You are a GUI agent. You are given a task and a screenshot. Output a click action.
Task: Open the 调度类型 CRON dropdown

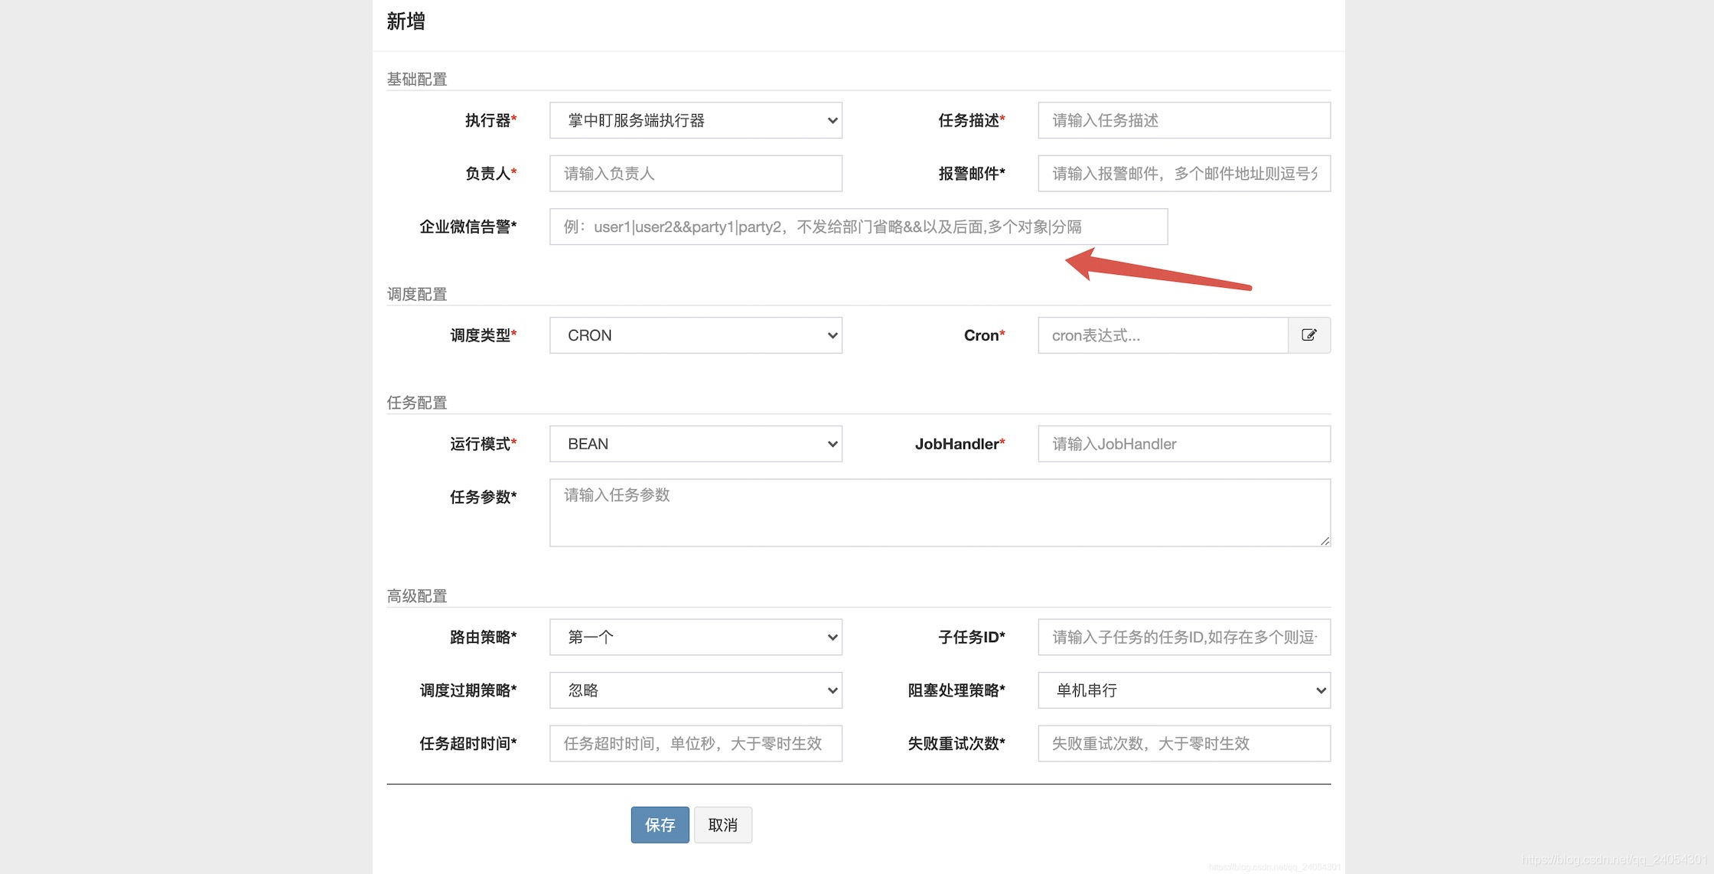pyautogui.click(x=695, y=335)
